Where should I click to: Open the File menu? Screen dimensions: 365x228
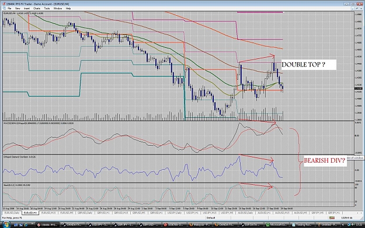9,8
